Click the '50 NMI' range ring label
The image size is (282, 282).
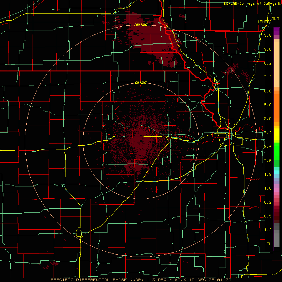tap(141, 83)
